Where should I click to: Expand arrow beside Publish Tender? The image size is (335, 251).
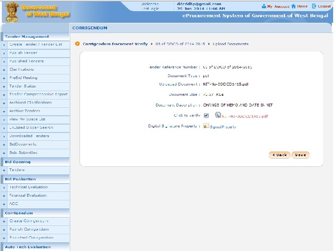click(4, 53)
